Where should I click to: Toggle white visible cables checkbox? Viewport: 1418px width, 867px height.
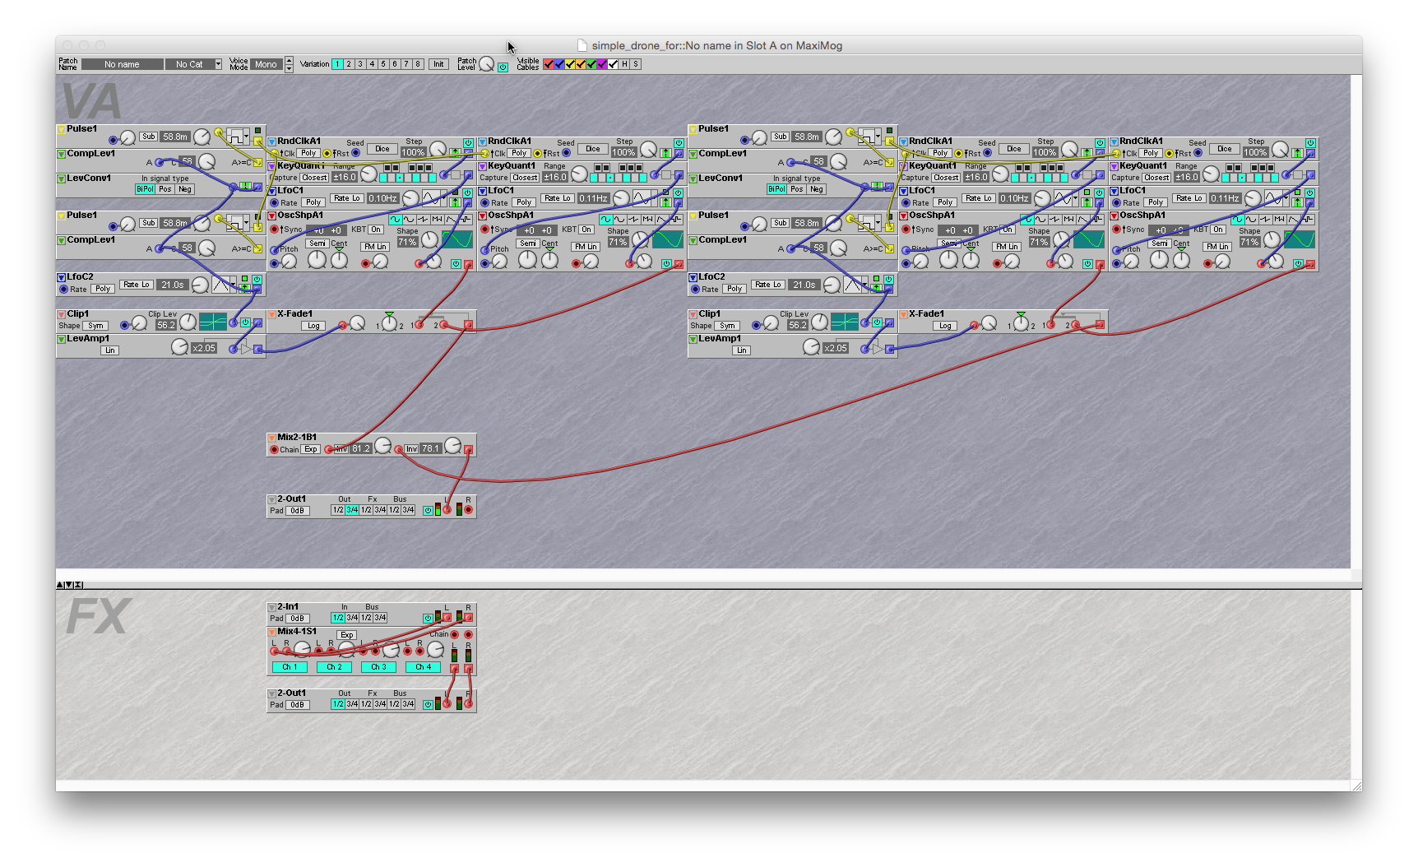(613, 64)
